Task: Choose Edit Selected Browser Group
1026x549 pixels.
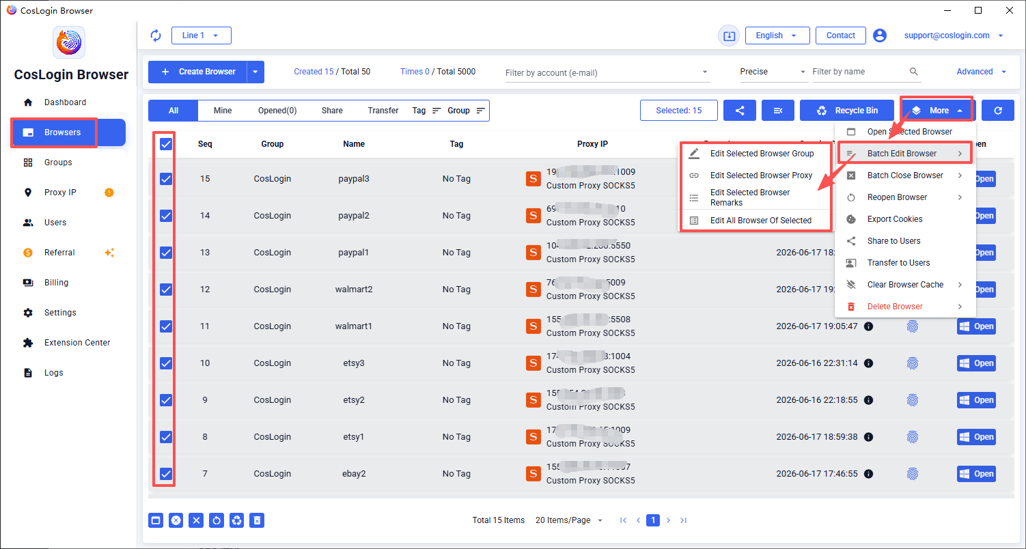Action: pyautogui.click(x=756, y=154)
